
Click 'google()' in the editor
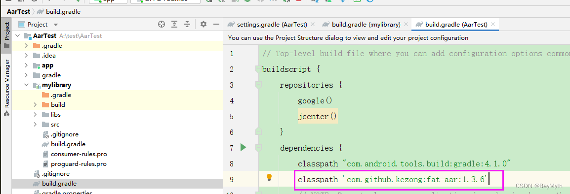coord(315,100)
